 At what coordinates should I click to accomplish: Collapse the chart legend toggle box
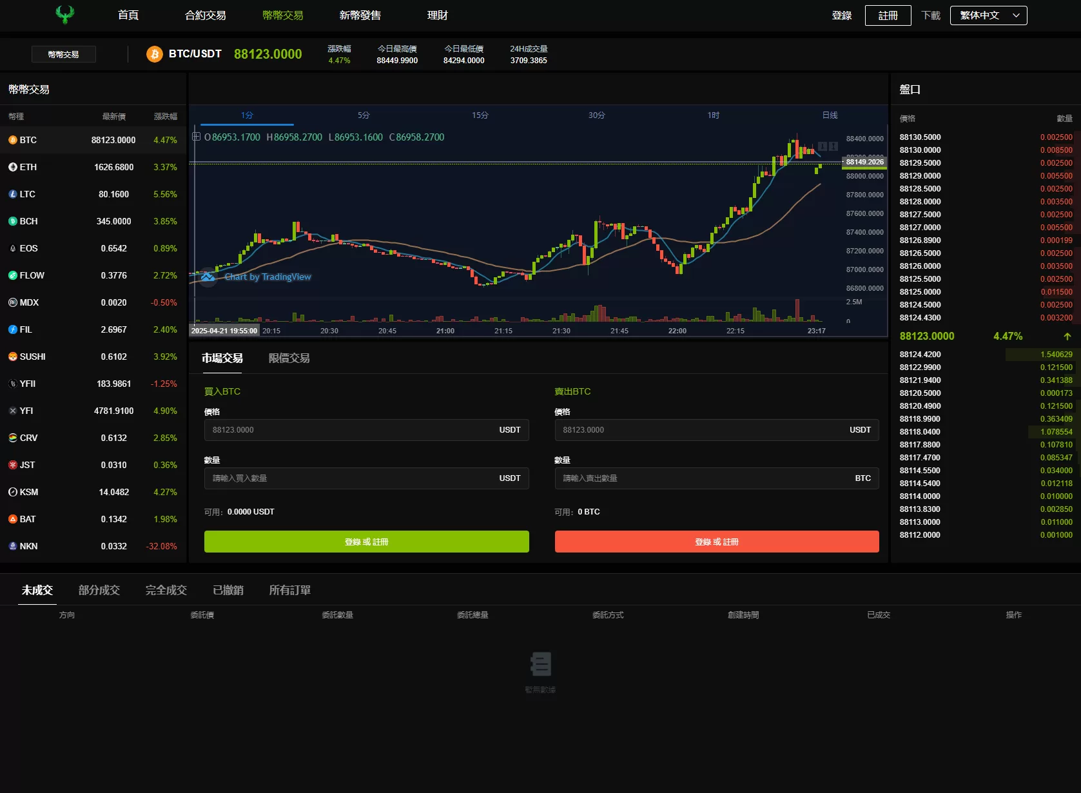tap(196, 137)
